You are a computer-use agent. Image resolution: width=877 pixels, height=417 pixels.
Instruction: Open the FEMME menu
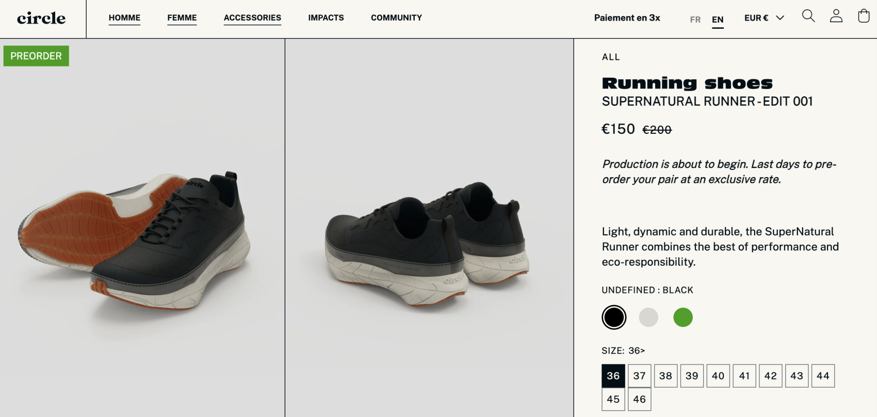pos(182,18)
